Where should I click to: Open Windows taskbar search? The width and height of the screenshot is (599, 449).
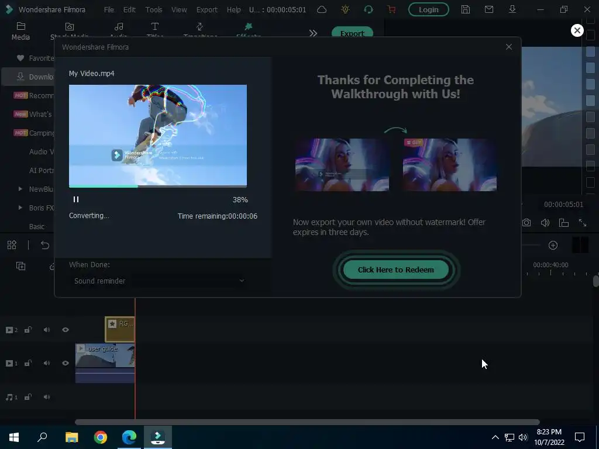(42, 437)
